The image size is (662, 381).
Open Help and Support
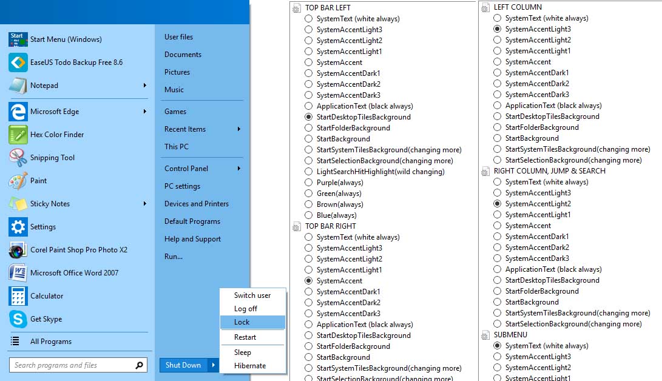(x=192, y=239)
